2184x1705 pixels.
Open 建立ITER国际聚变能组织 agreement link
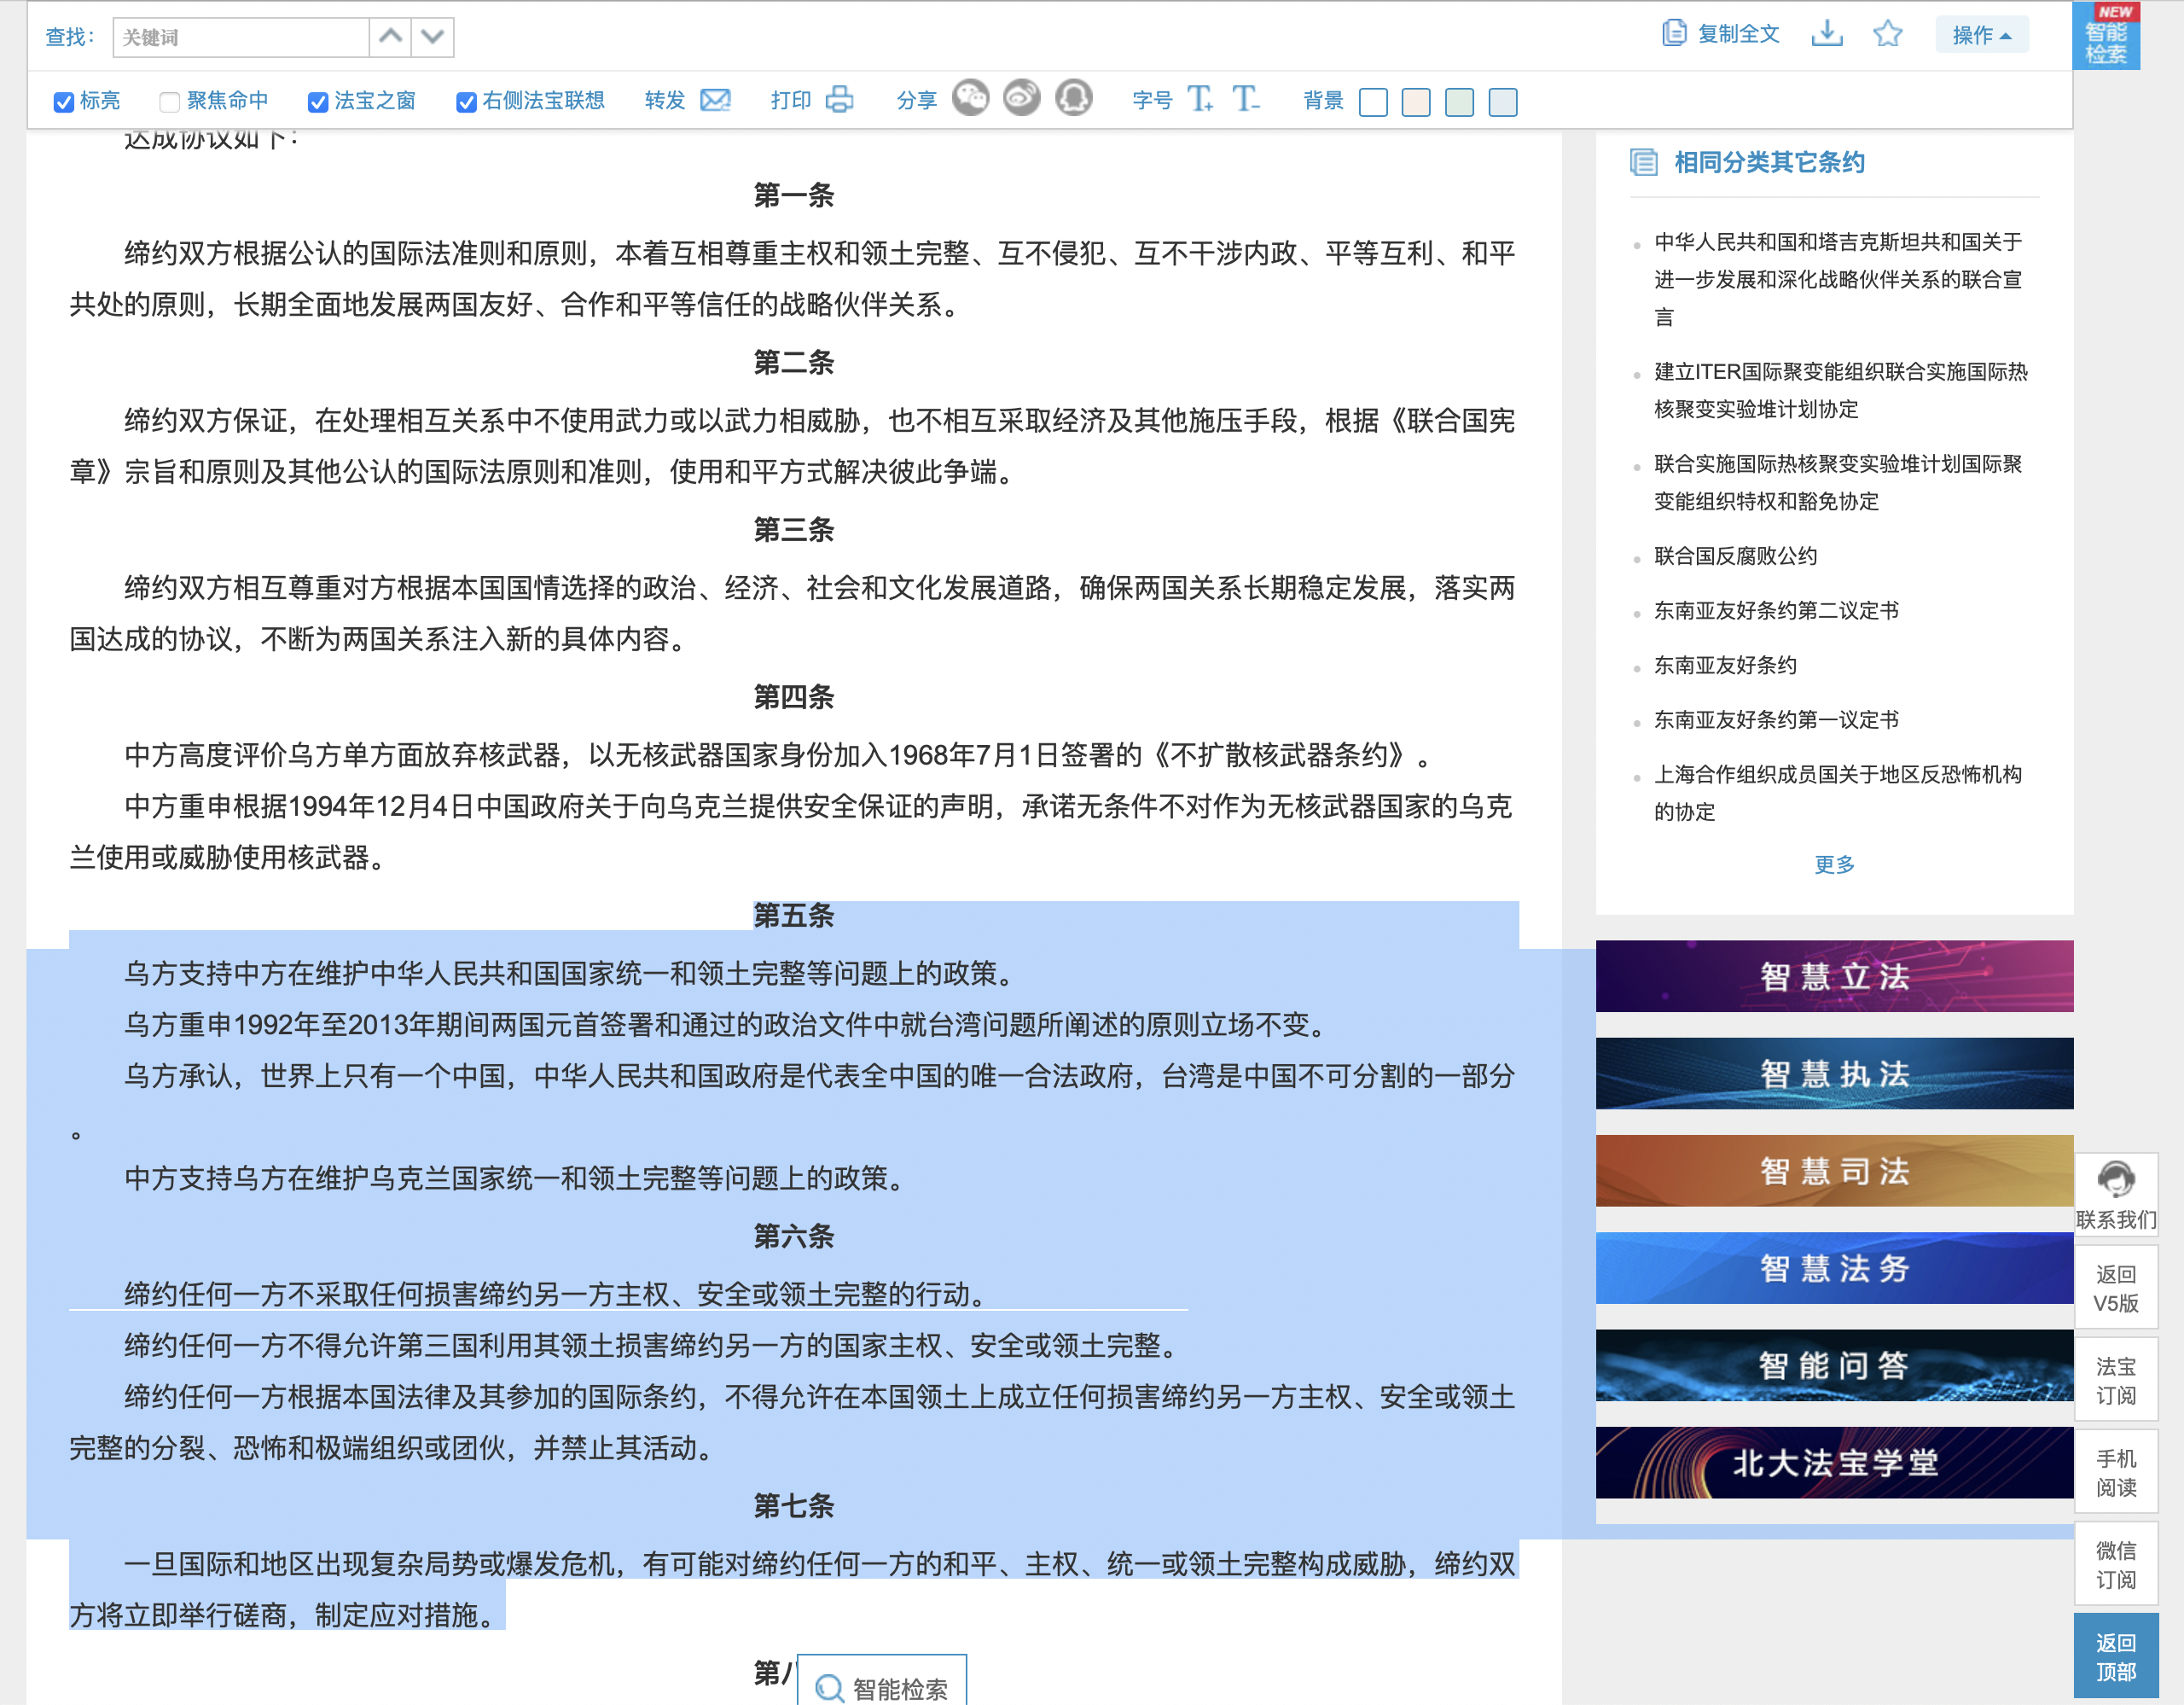(1840, 390)
